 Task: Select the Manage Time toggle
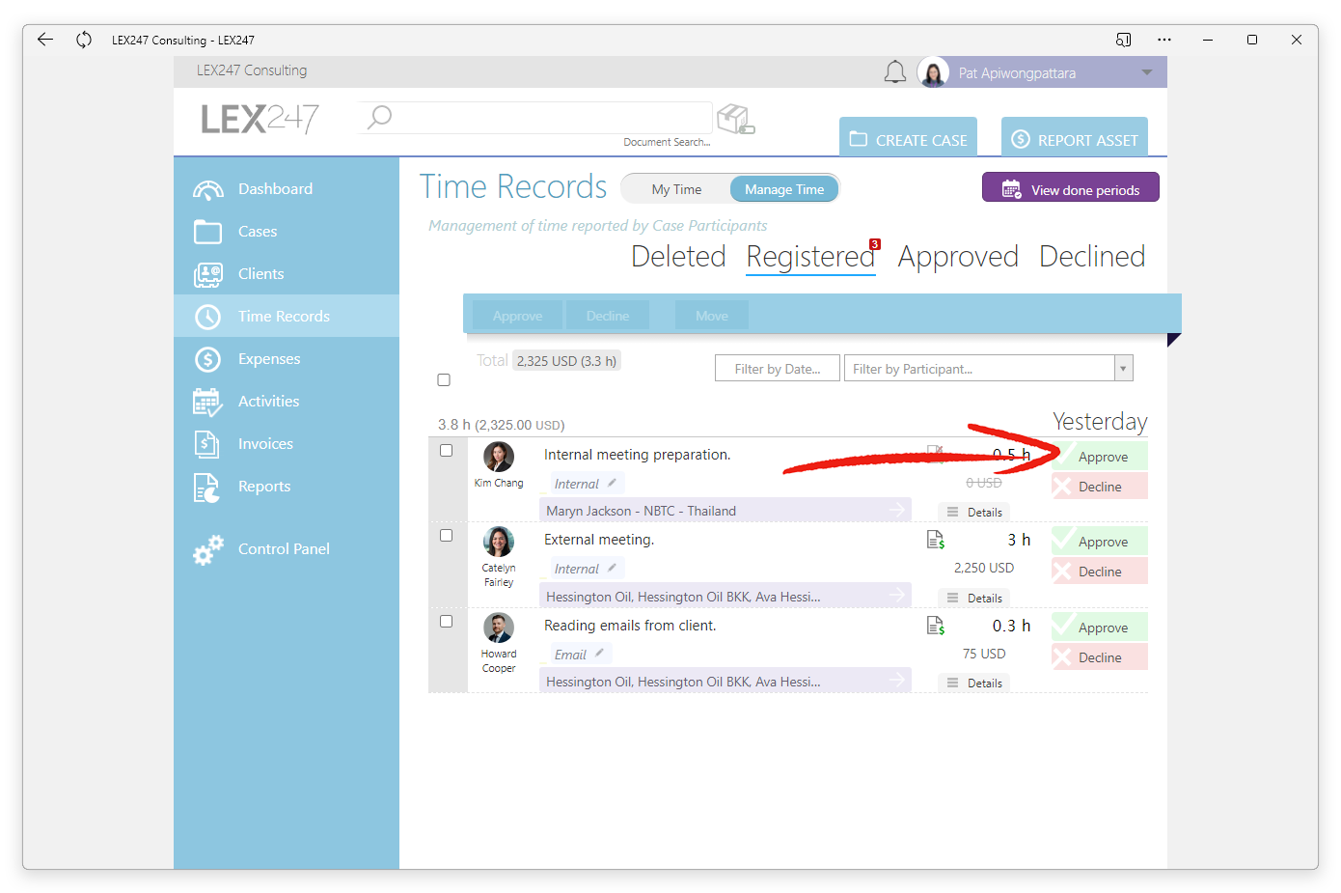(x=784, y=189)
